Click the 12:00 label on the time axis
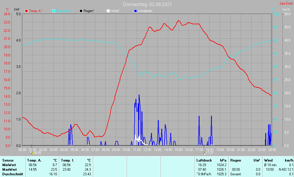The image size is (294, 177). click(147, 150)
